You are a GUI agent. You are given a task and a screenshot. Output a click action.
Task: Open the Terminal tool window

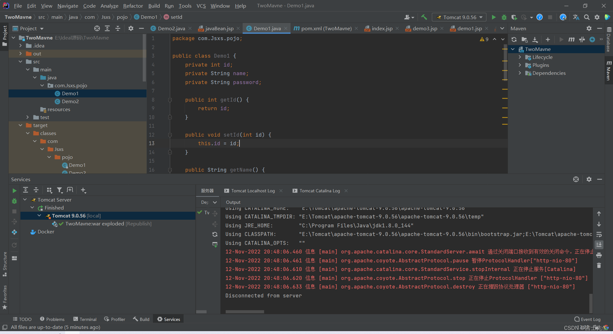pyautogui.click(x=85, y=319)
